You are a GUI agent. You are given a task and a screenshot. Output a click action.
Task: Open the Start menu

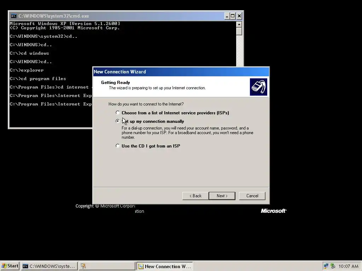[x=10, y=266]
